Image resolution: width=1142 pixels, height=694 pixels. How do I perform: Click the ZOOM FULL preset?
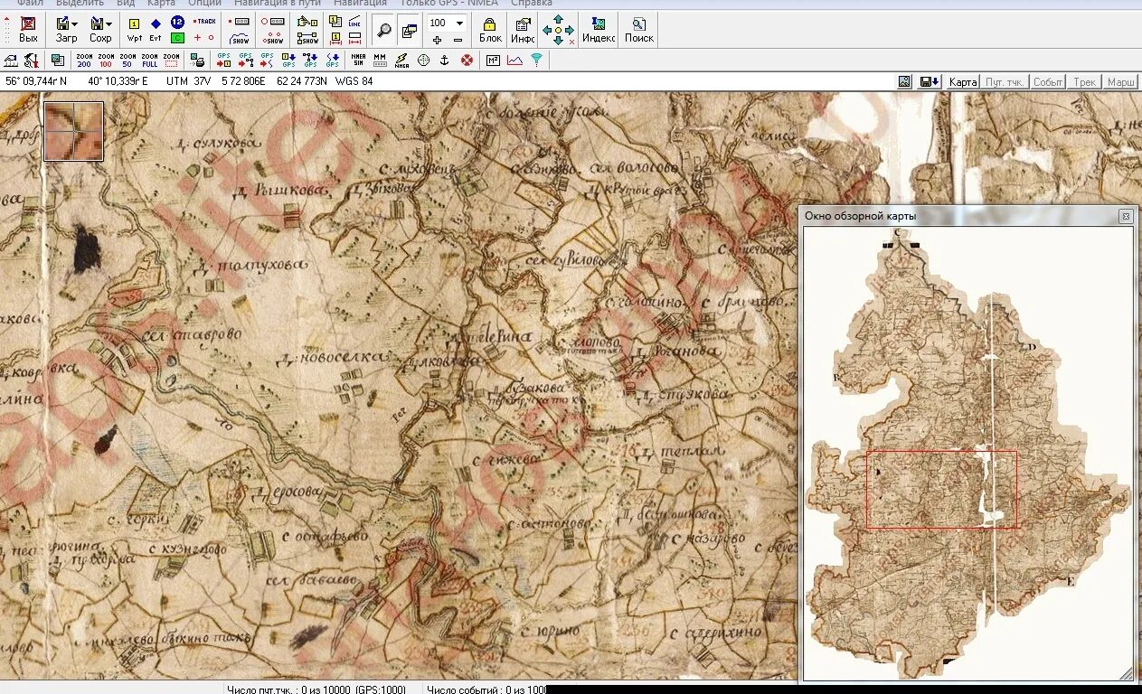pyautogui.click(x=149, y=61)
